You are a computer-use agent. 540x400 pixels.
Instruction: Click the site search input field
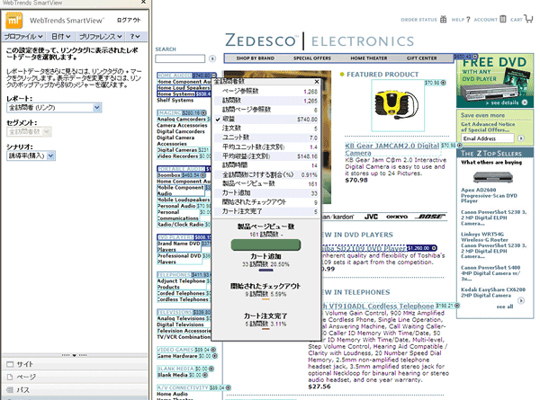[x=180, y=58]
